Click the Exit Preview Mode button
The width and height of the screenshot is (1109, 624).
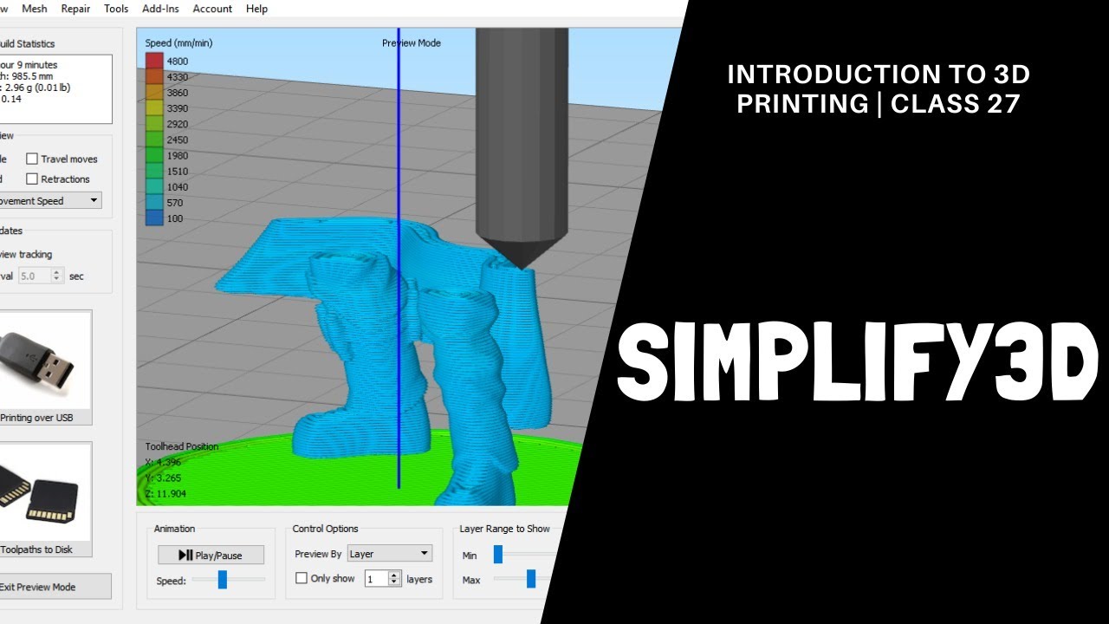click(x=54, y=587)
